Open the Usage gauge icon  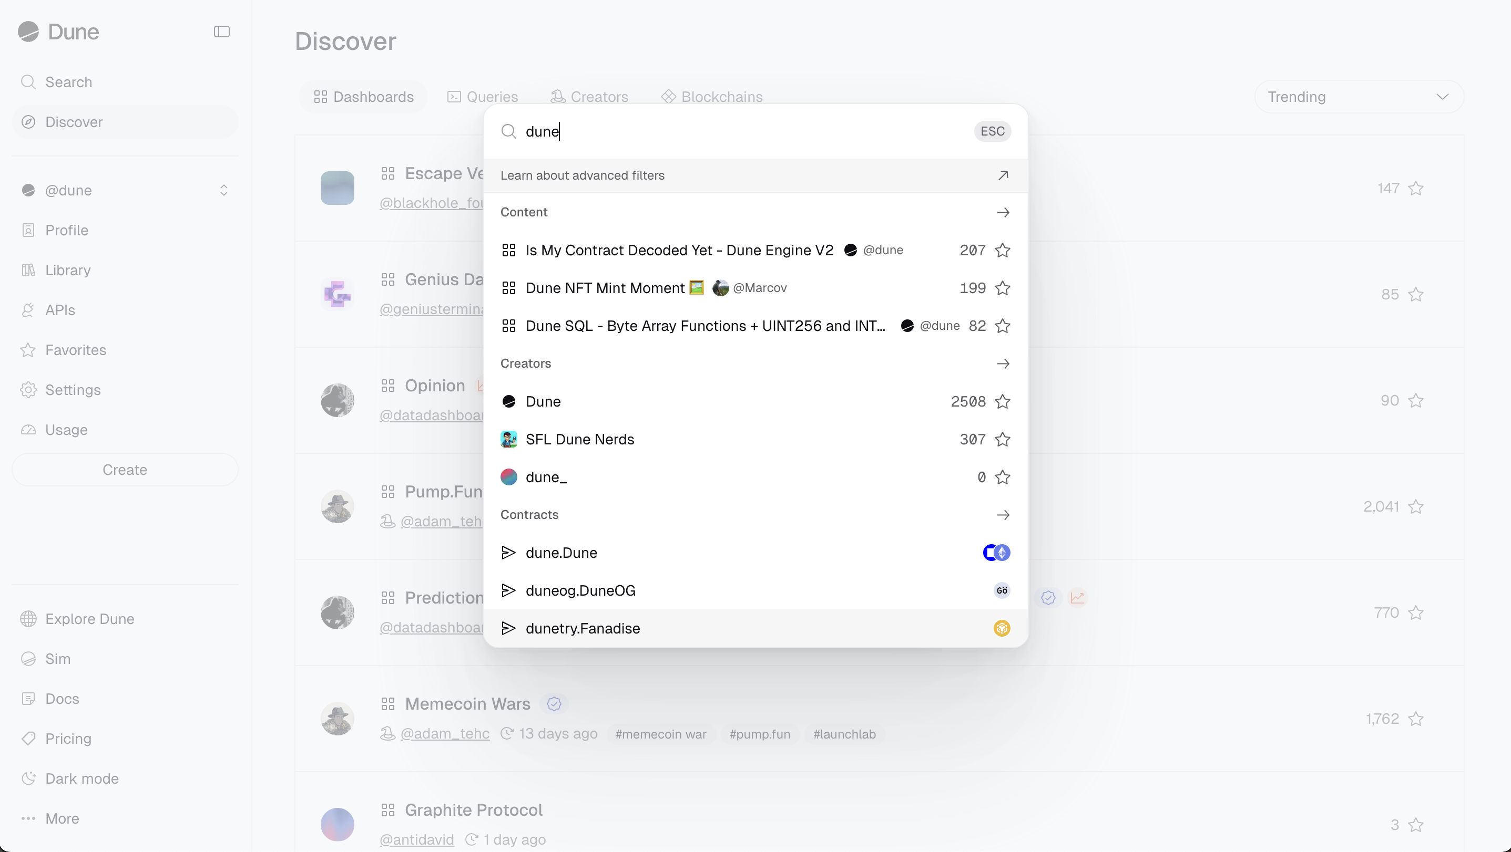[x=28, y=430]
